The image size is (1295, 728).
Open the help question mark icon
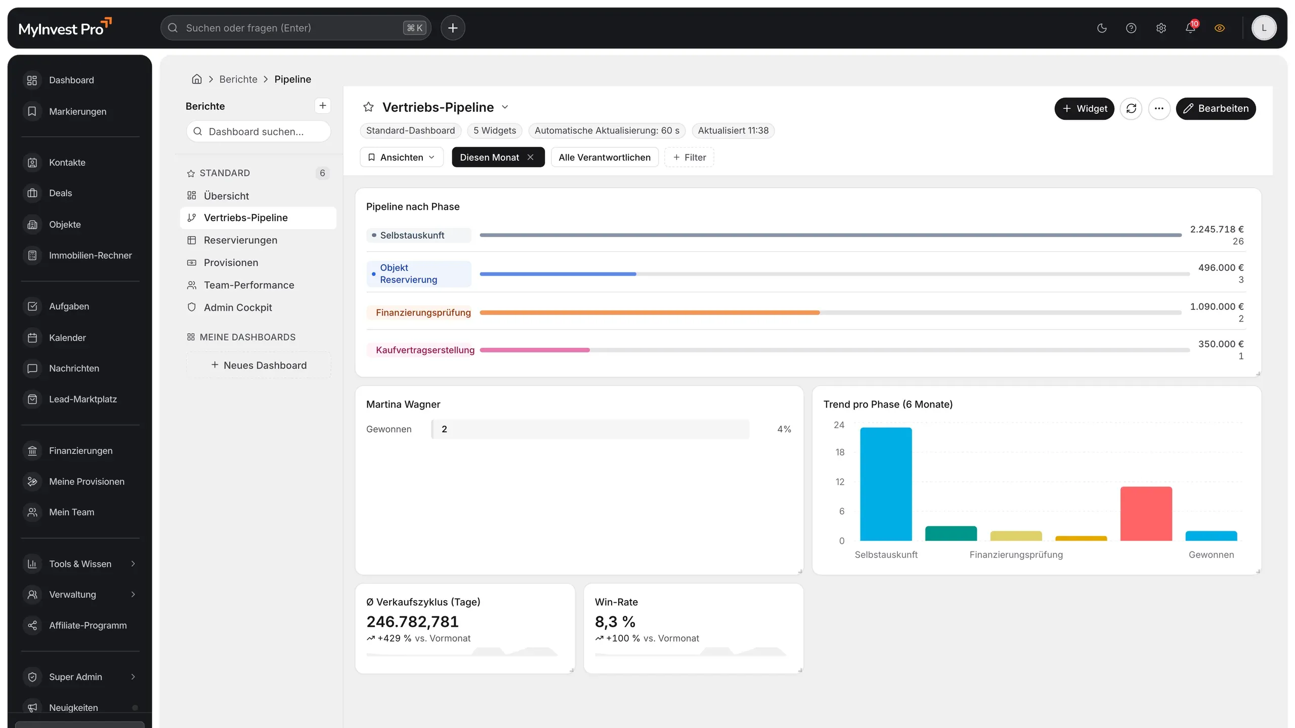1131,28
